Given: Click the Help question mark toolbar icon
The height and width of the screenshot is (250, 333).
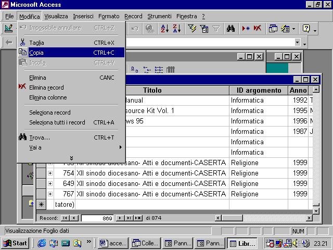Looking at the screenshot, I should pyautogui.click(x=306, y=29).
